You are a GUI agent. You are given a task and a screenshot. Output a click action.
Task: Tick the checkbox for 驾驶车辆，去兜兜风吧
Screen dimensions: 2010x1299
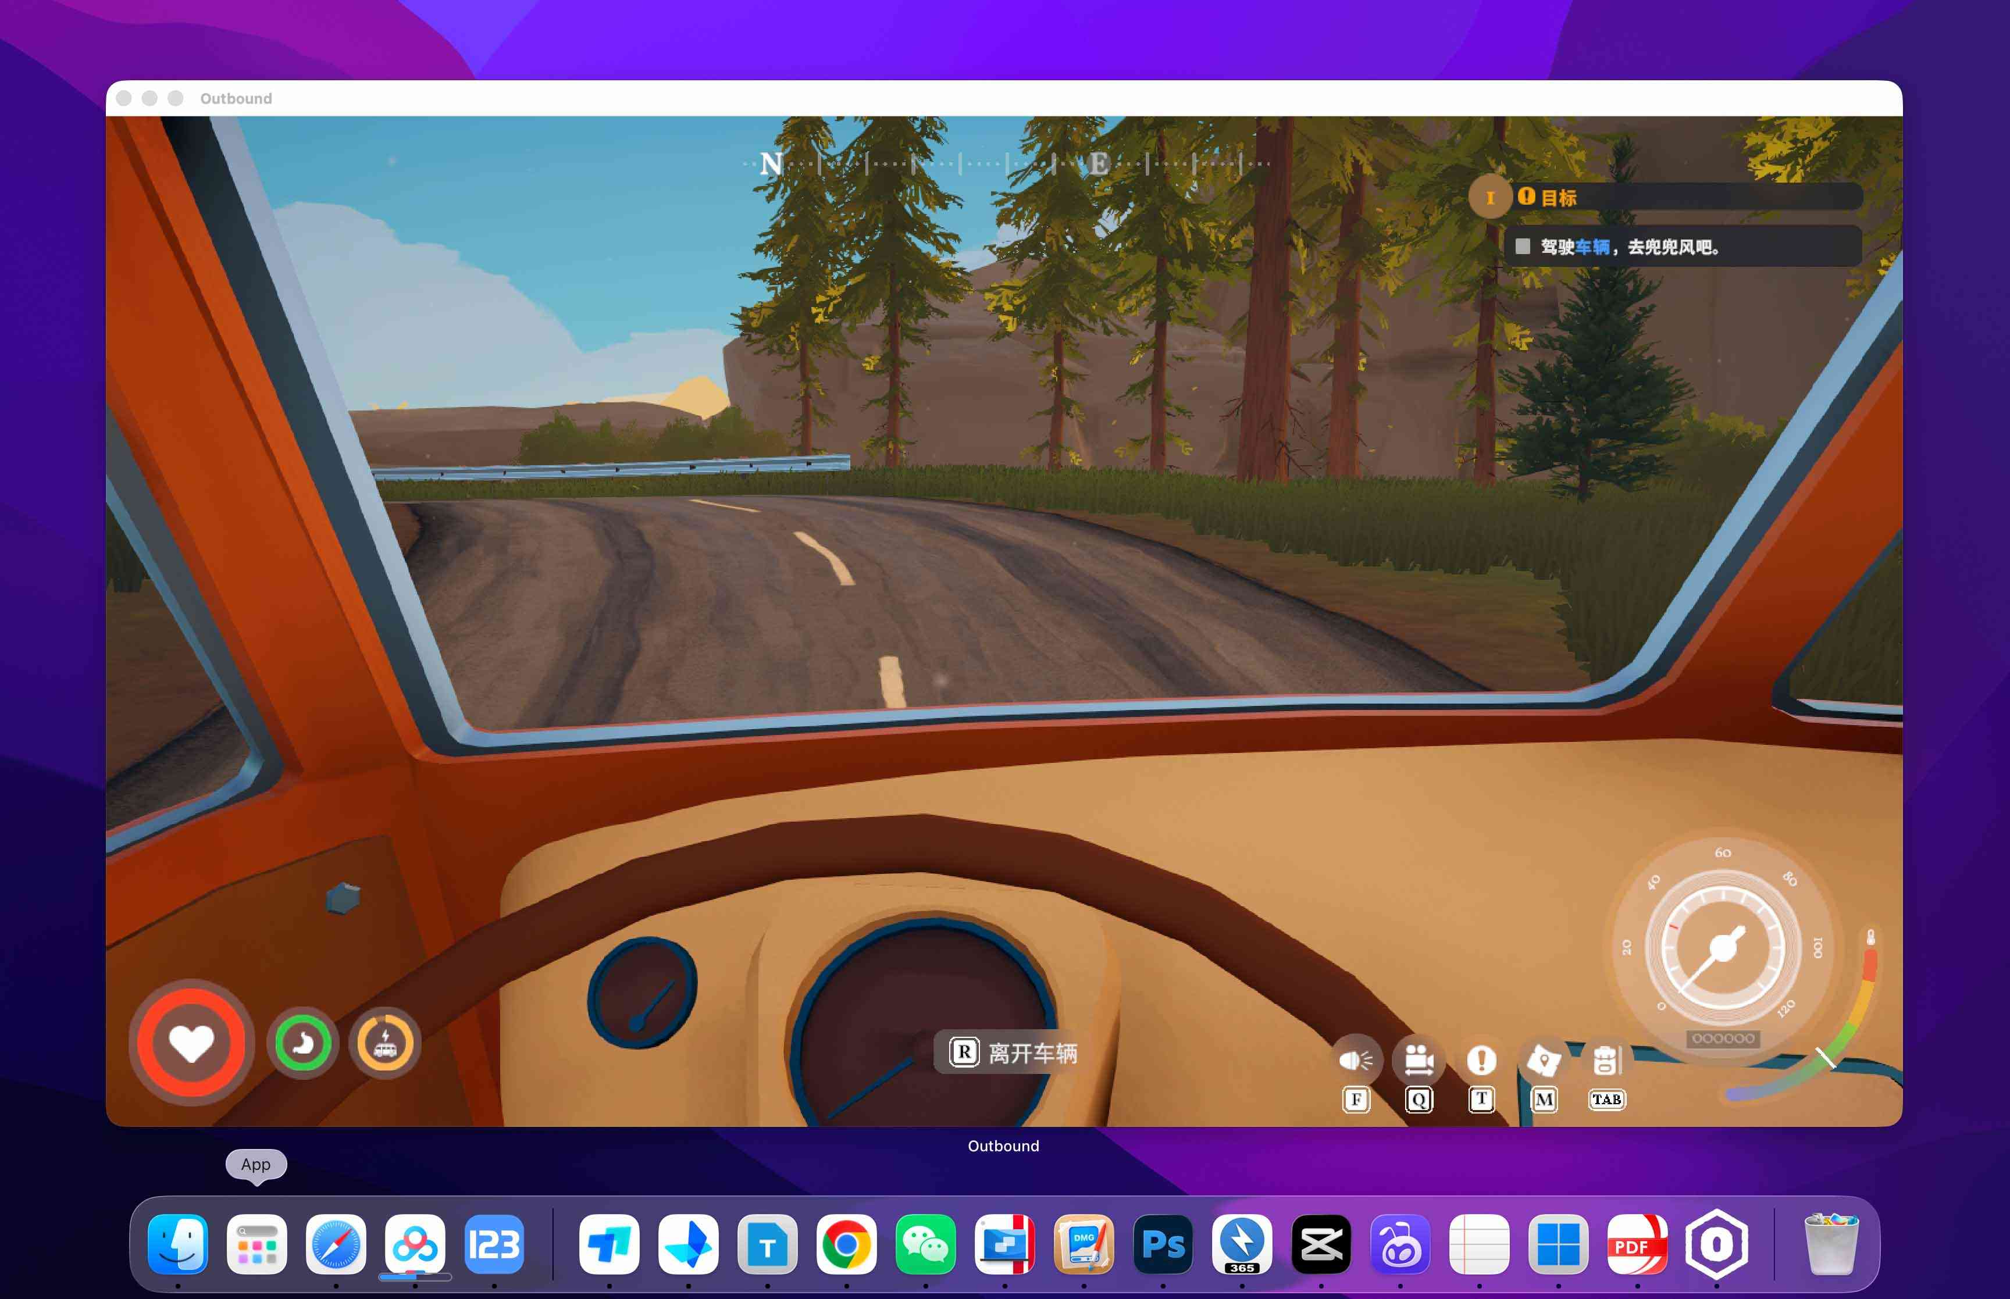tap(1523, 247)
